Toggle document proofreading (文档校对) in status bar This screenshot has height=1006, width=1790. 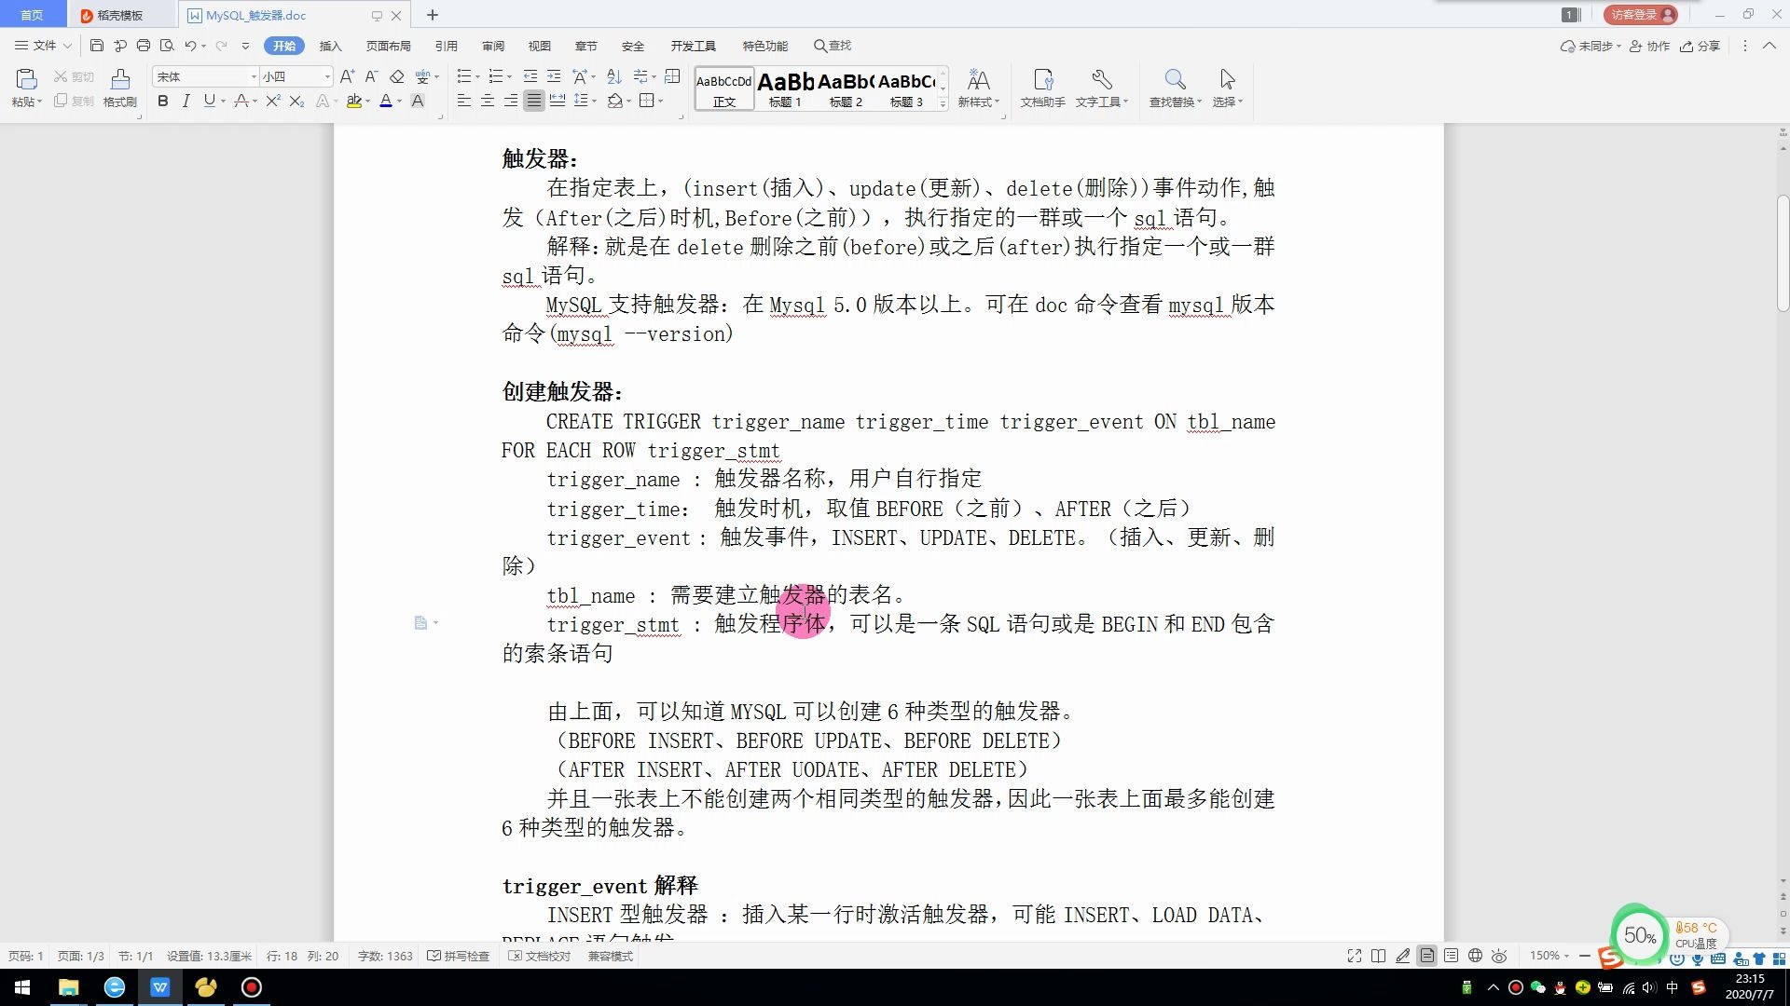point(540,956)
